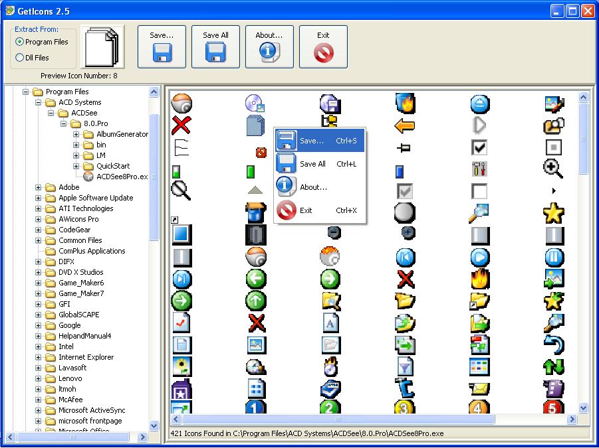Click the blue undo curved arrow icon
Image resolution: width=599 pixels, height=448 pixels.
tap(554, 344)
